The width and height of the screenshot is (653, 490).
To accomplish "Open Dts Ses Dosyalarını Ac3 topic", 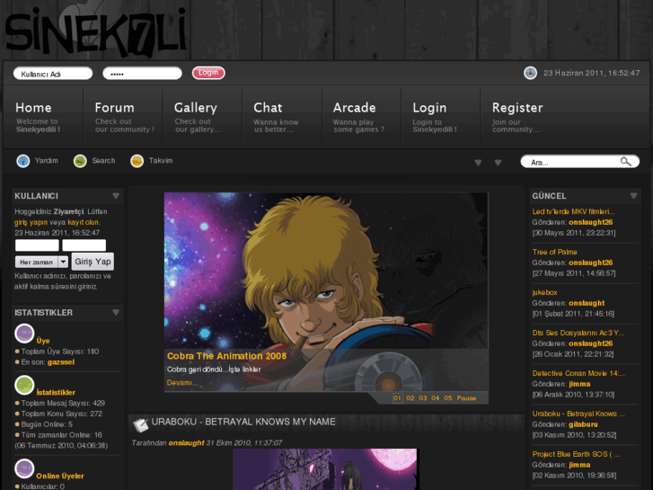I will [x=578, y=333].
